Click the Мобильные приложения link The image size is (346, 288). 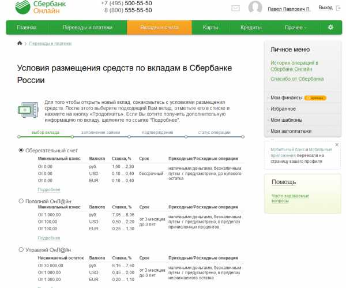pos(303,152)
